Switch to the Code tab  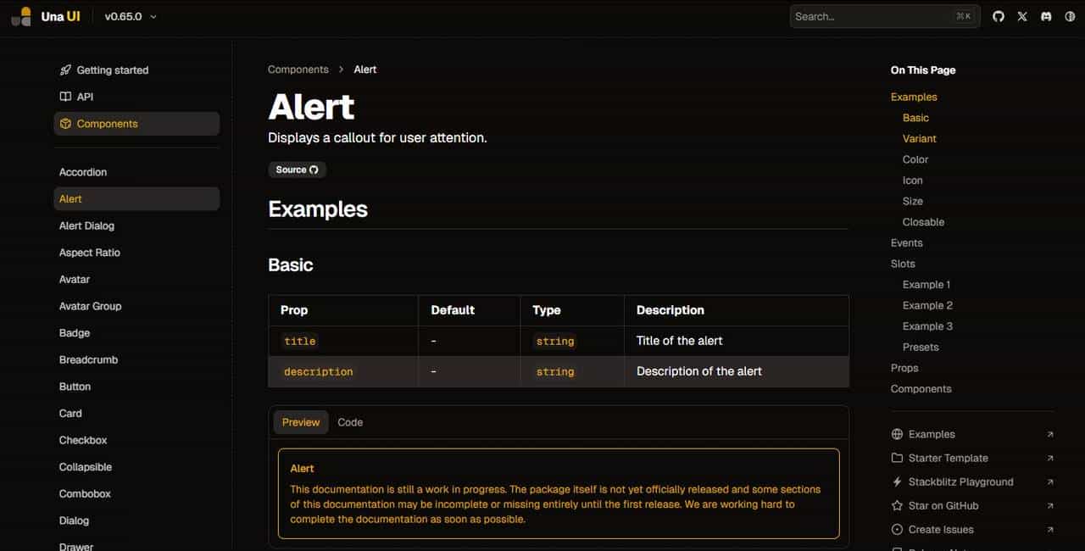[350, 422]
